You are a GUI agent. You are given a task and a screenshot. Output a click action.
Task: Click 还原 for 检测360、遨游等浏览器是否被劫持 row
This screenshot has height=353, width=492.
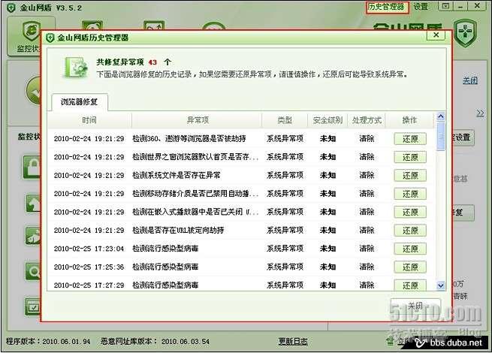(410, 139)
